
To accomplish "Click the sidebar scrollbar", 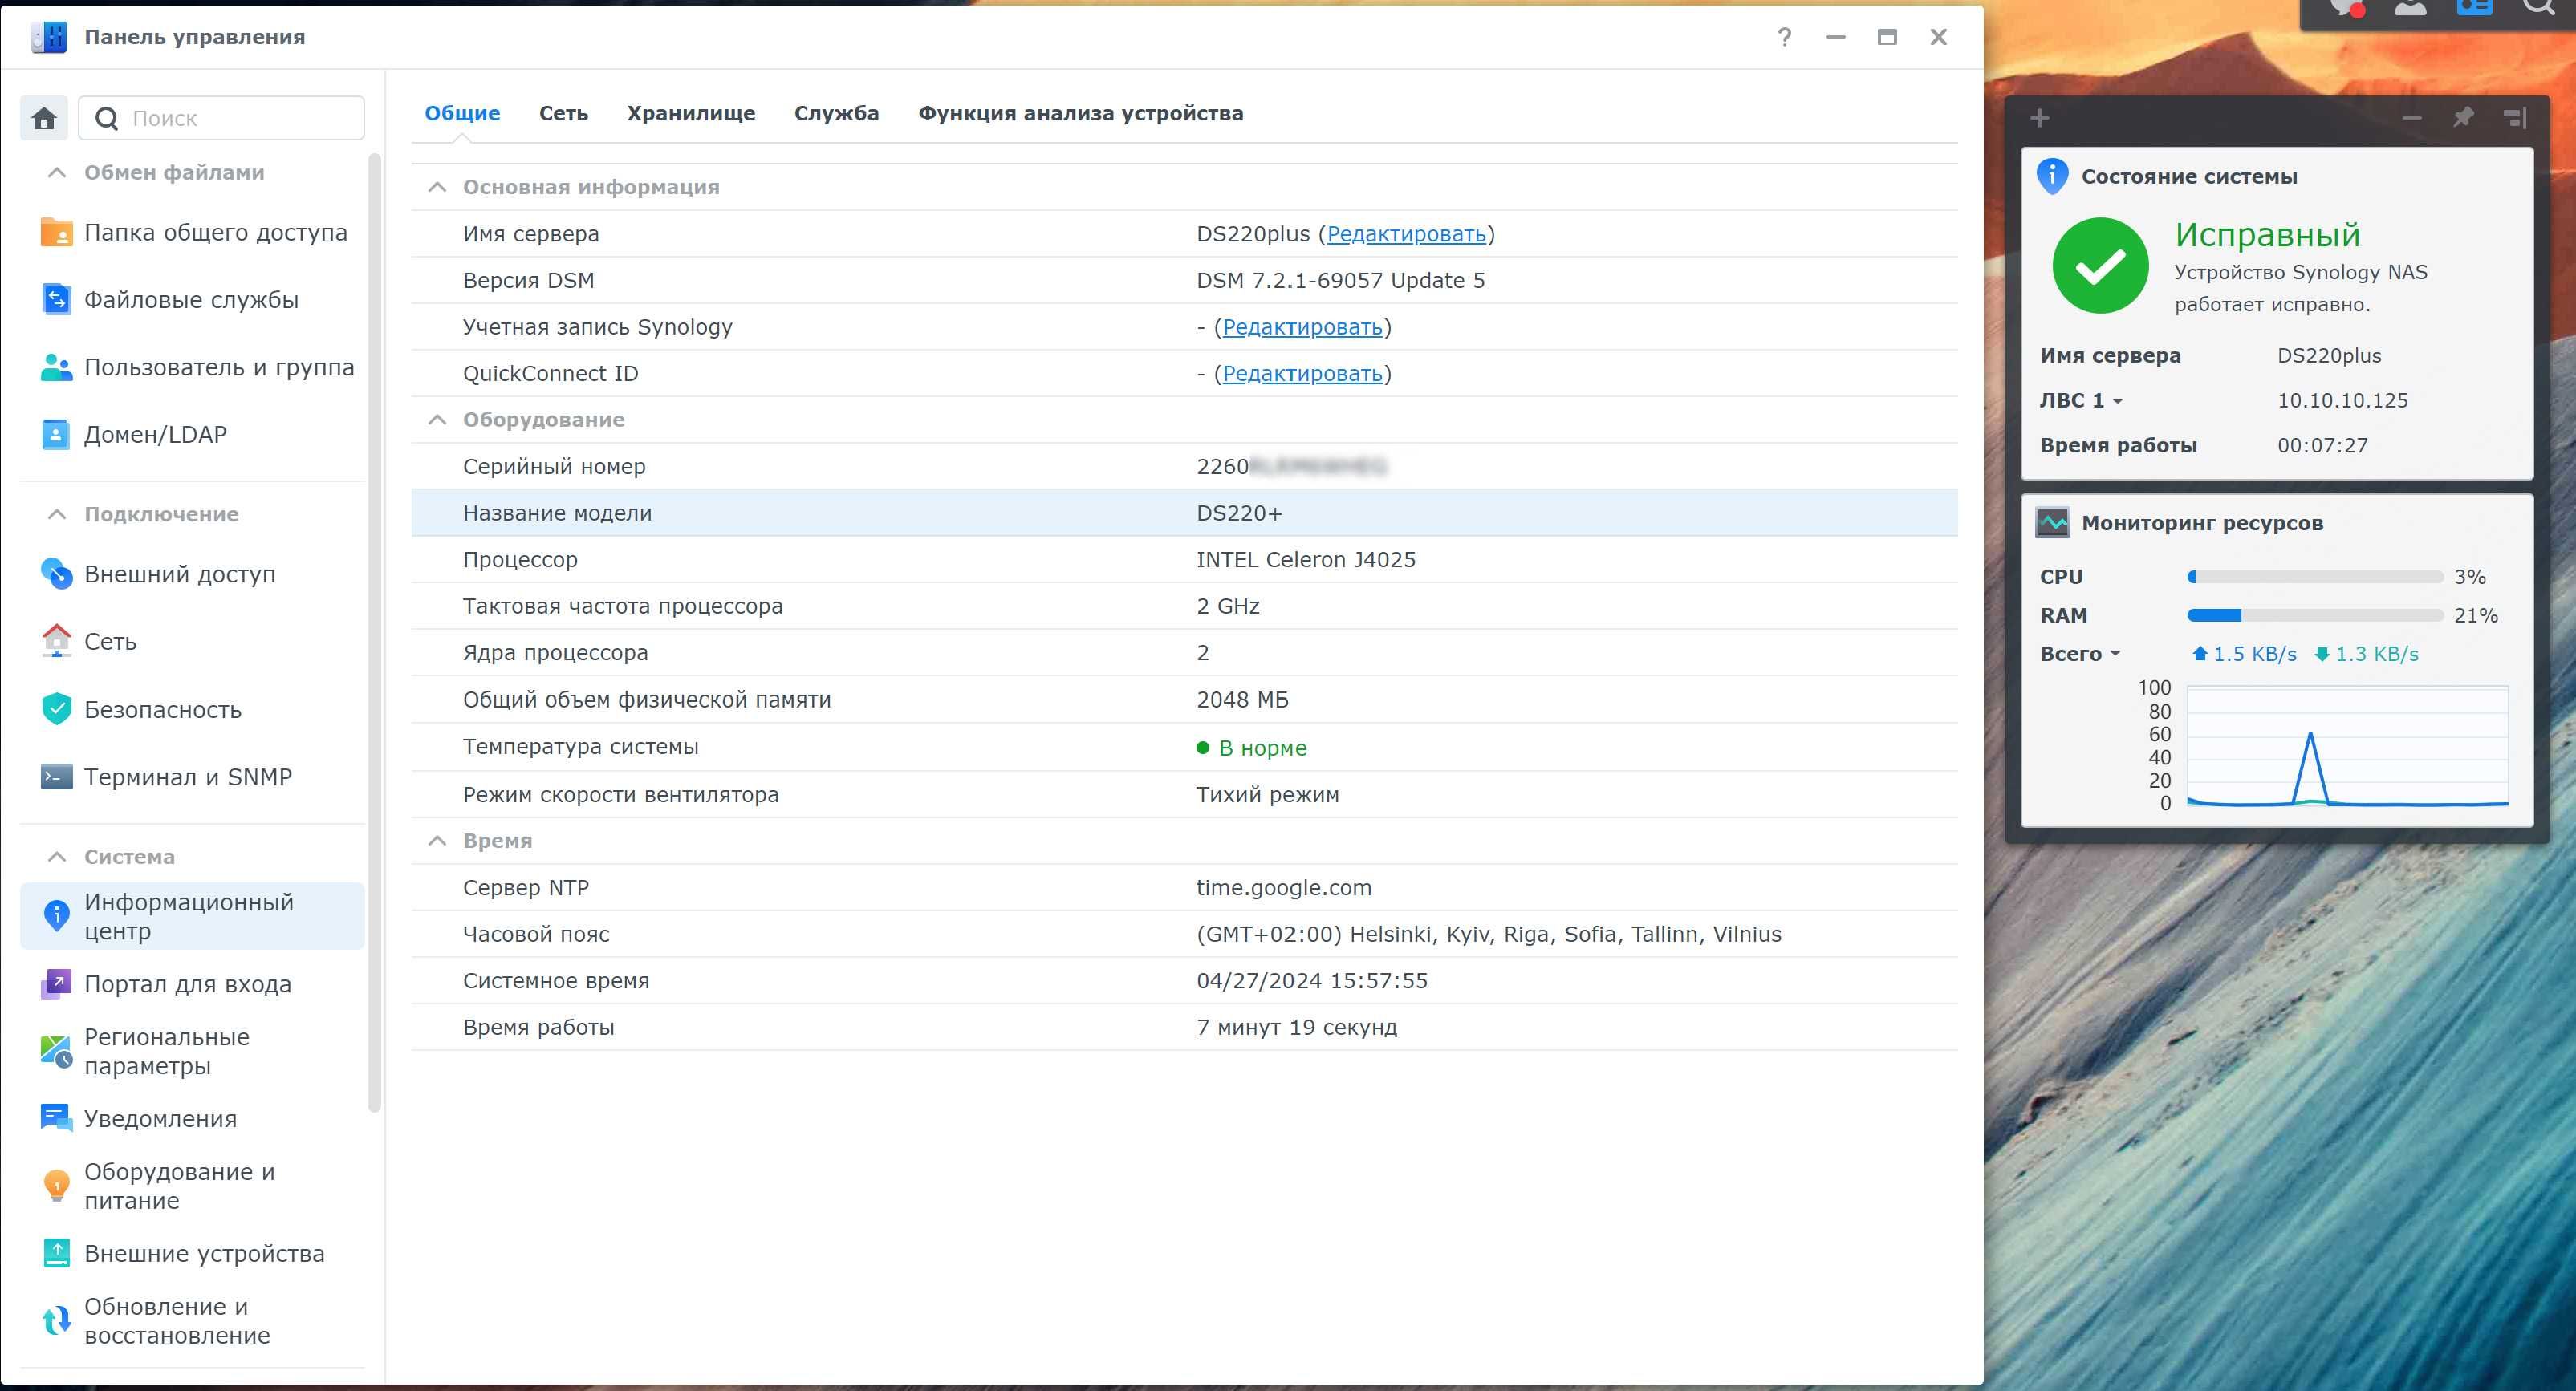I will [x=375, y=631].
